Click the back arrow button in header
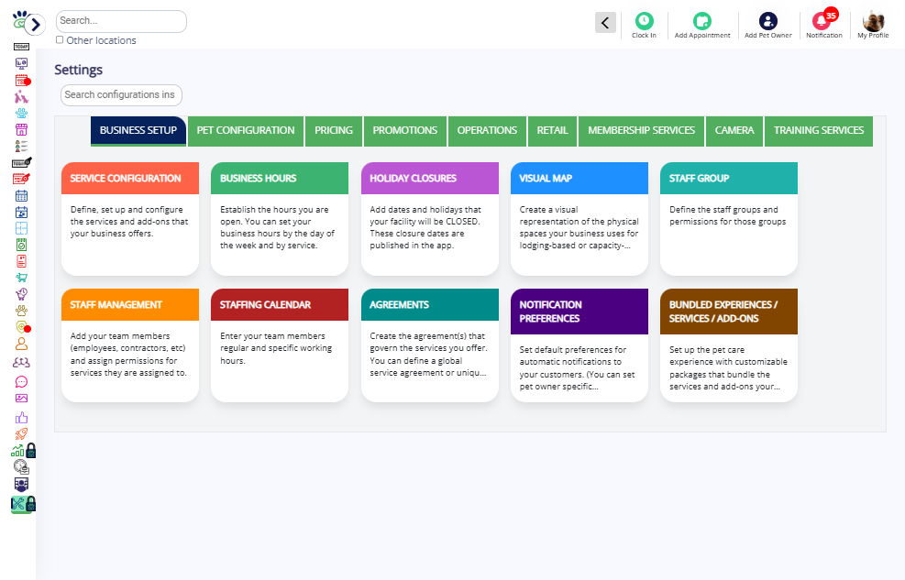905x580 pixels. (605, 23)
